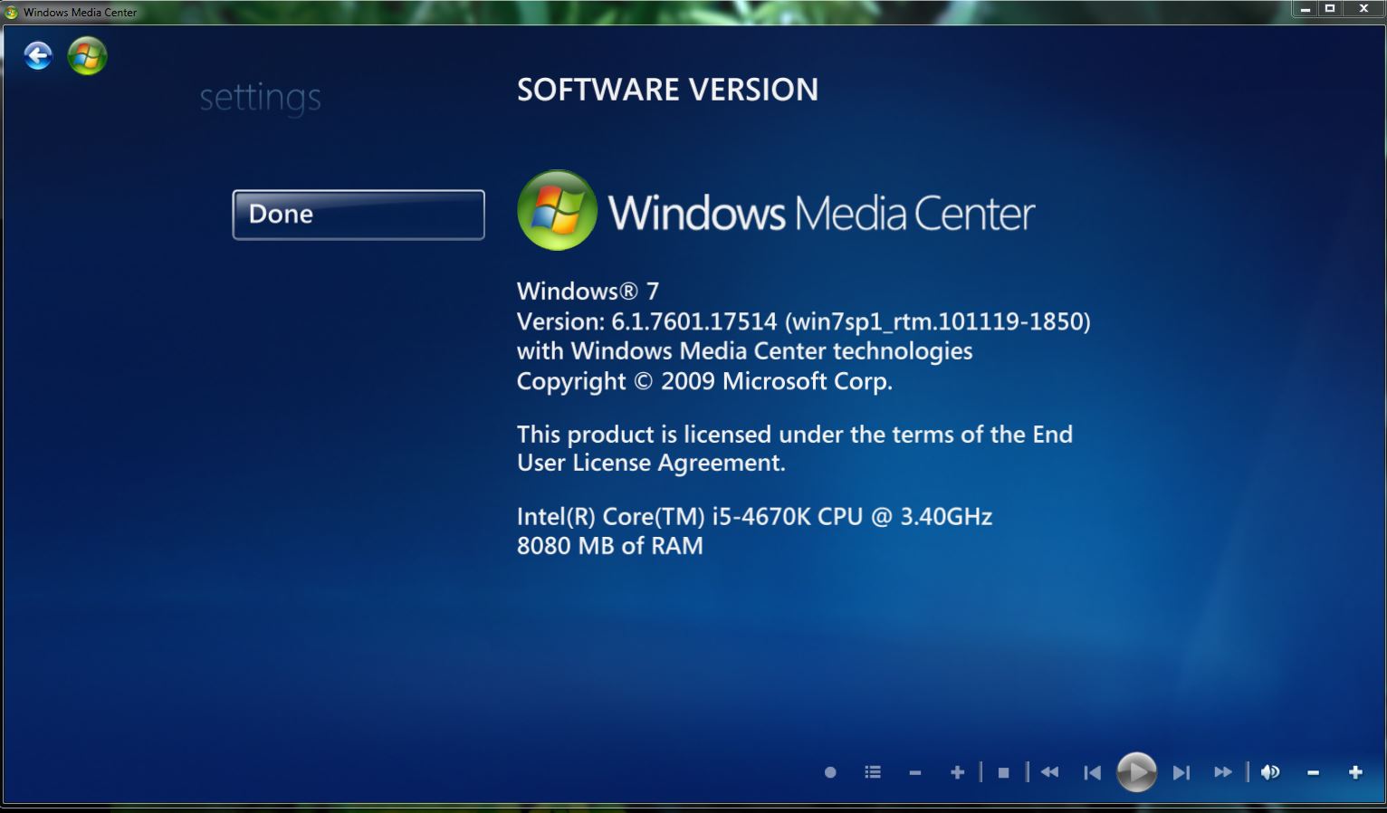Screen dimensions: 1387x813
Task: Minimize the Windows Media Center window
Action: tap(1305, 9)
